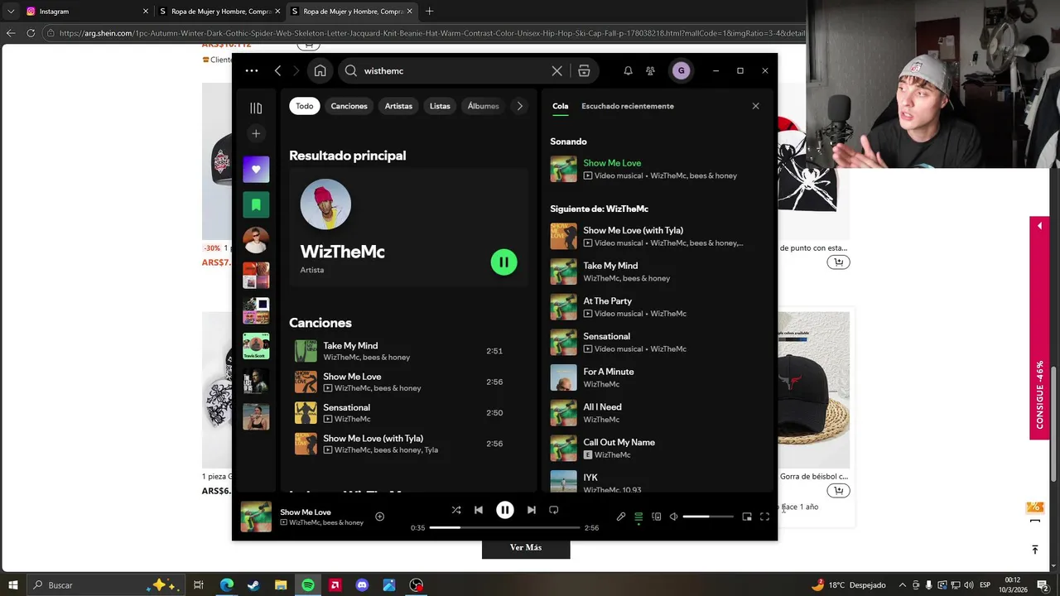Clear the Spotify search field
The height and width of the screenshot is (596, 1060).
point(557,71)
